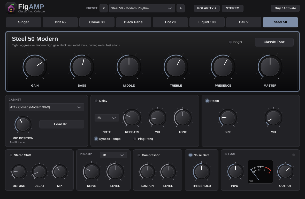This screenshot has height=199, width=305.
Task: Click the PRESENCE knob
Action: [x=223, y=67]
